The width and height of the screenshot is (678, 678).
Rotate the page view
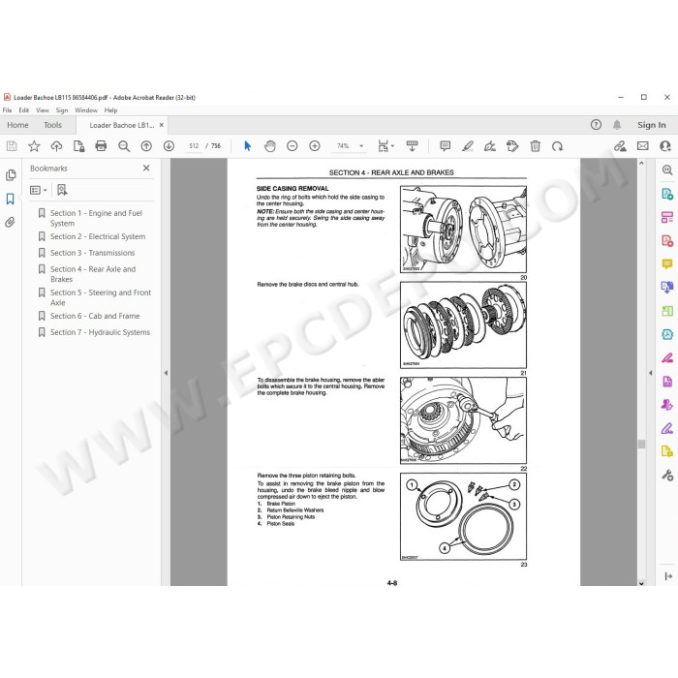point(557,146)
